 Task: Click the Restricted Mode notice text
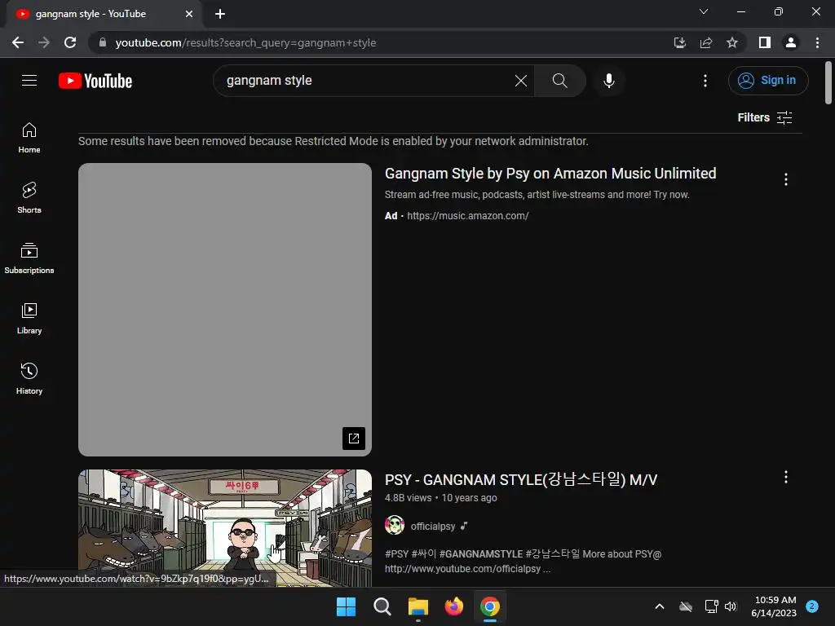[334, 141]
